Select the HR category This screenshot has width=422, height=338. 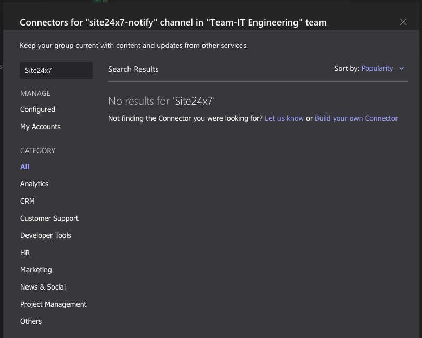[25, 253]
